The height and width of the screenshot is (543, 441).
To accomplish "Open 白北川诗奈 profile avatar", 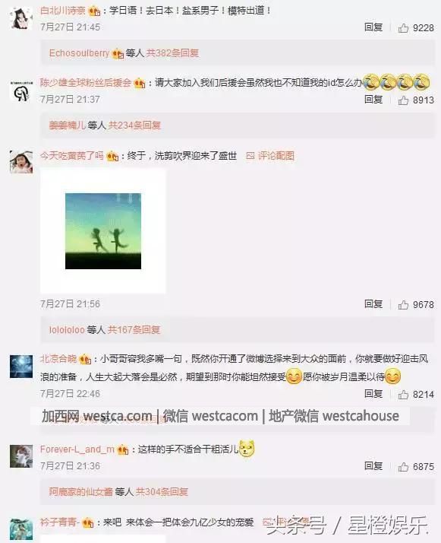I will click(21, 17).
